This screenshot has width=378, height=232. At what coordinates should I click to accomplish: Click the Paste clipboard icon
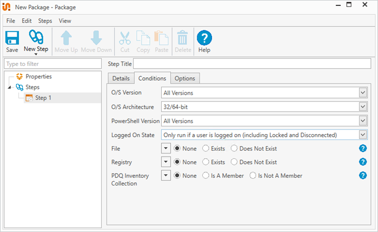(x=162, y=38)
